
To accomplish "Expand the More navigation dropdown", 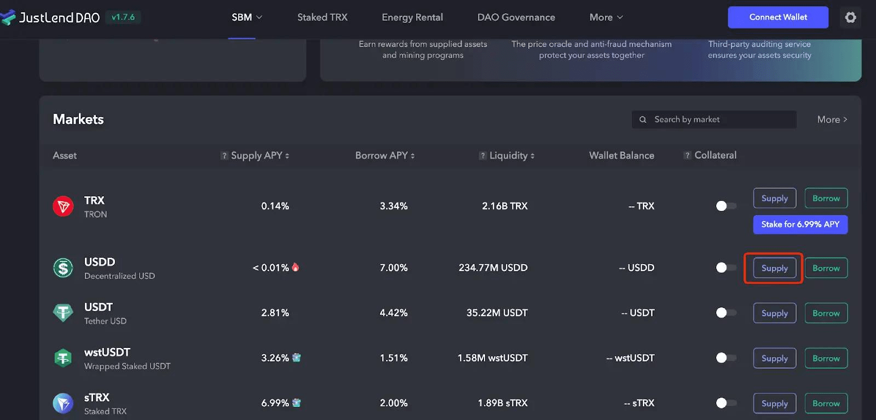I will 606,17.
